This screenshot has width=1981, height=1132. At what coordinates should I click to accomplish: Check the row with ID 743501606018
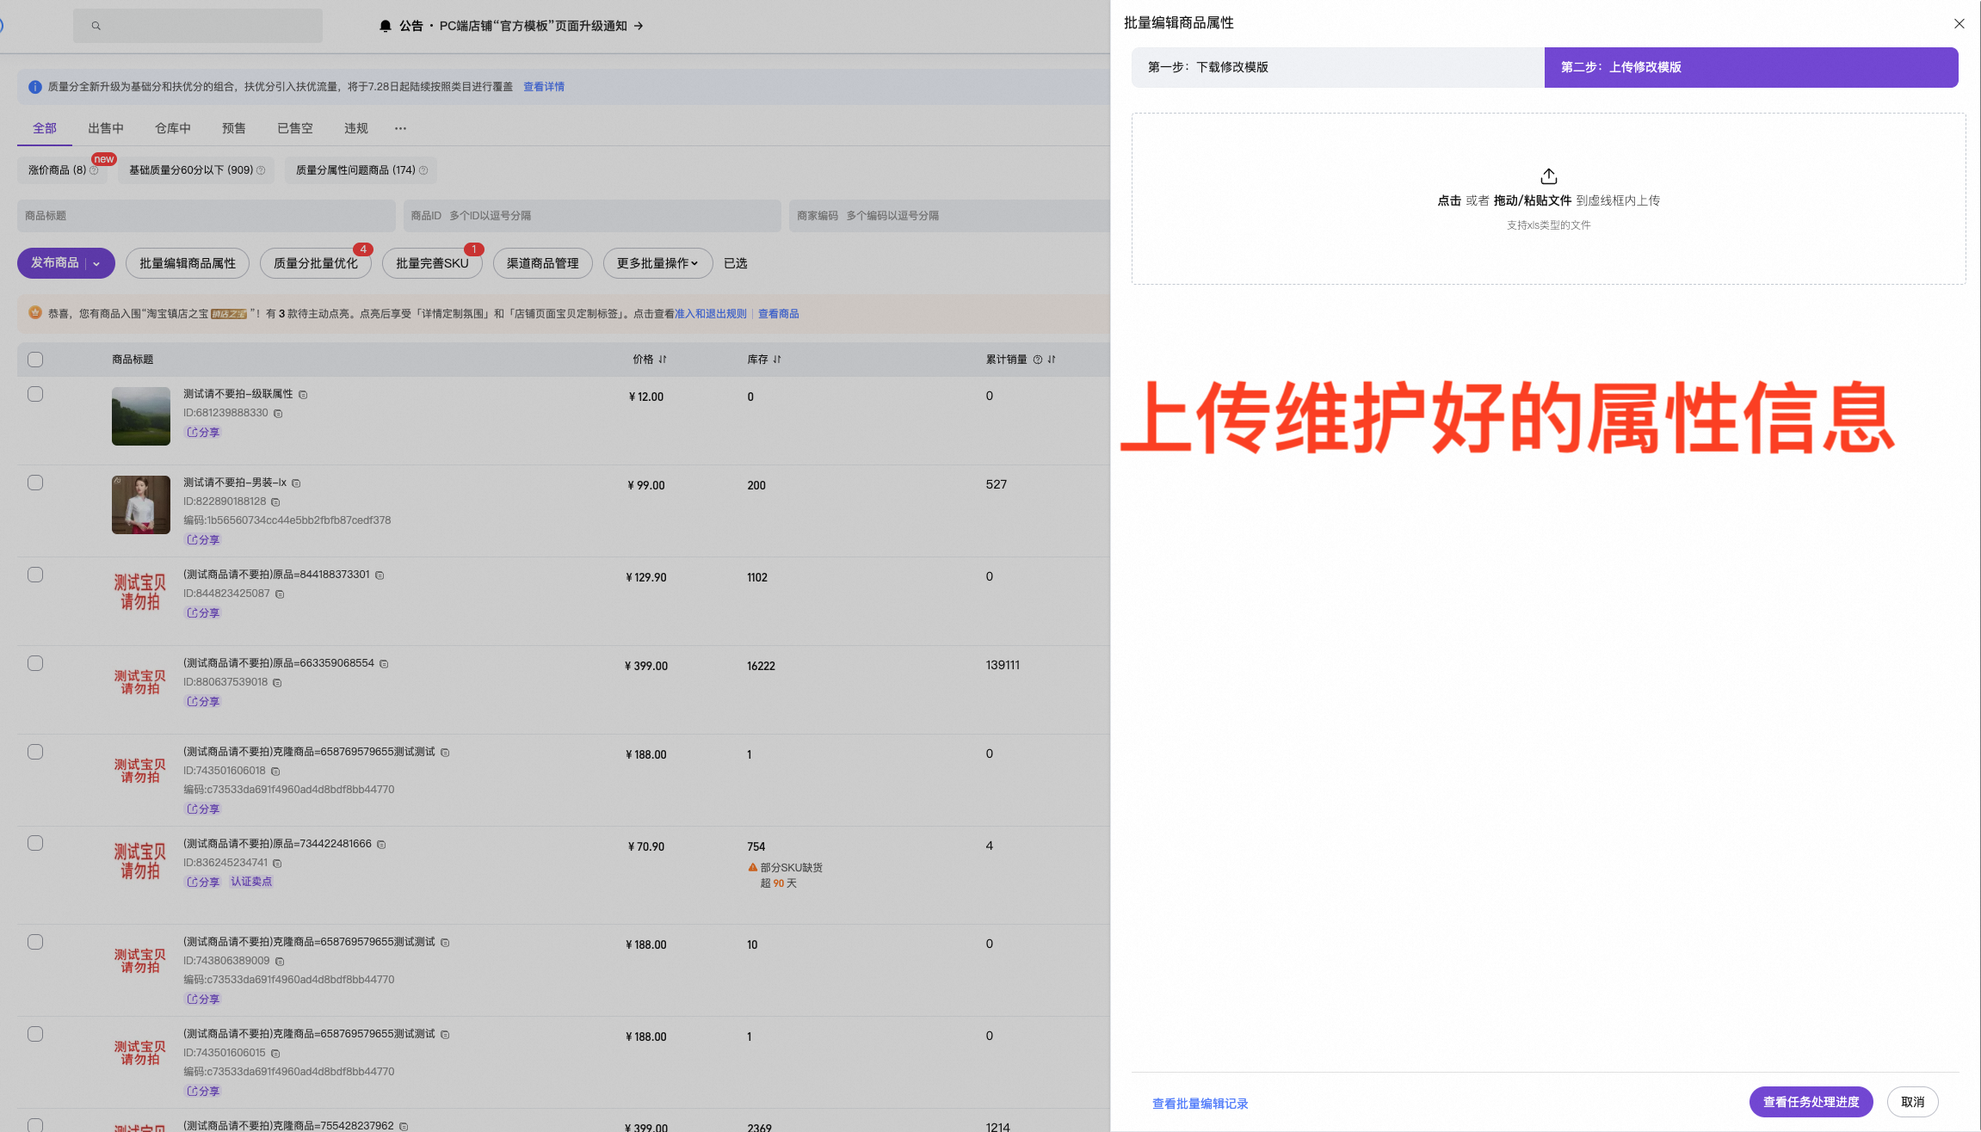pyautogui.click(x=35, y=752)
